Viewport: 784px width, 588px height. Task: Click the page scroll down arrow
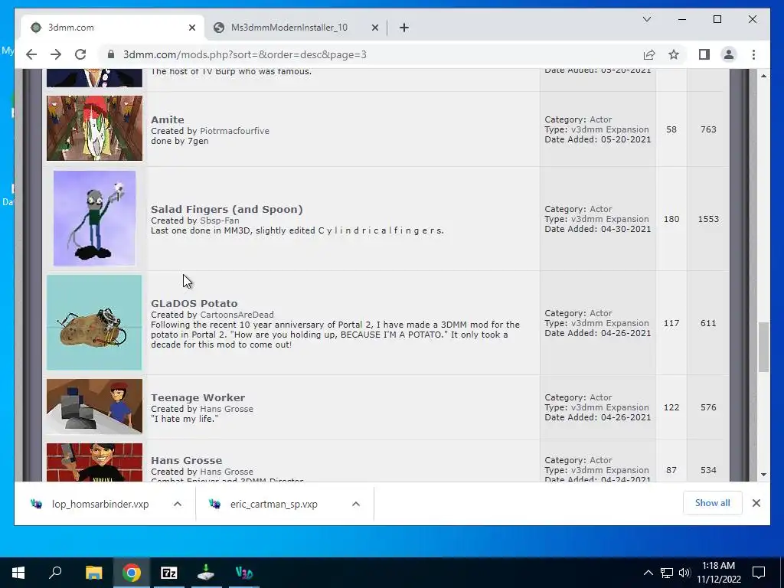tap(763, 474)
